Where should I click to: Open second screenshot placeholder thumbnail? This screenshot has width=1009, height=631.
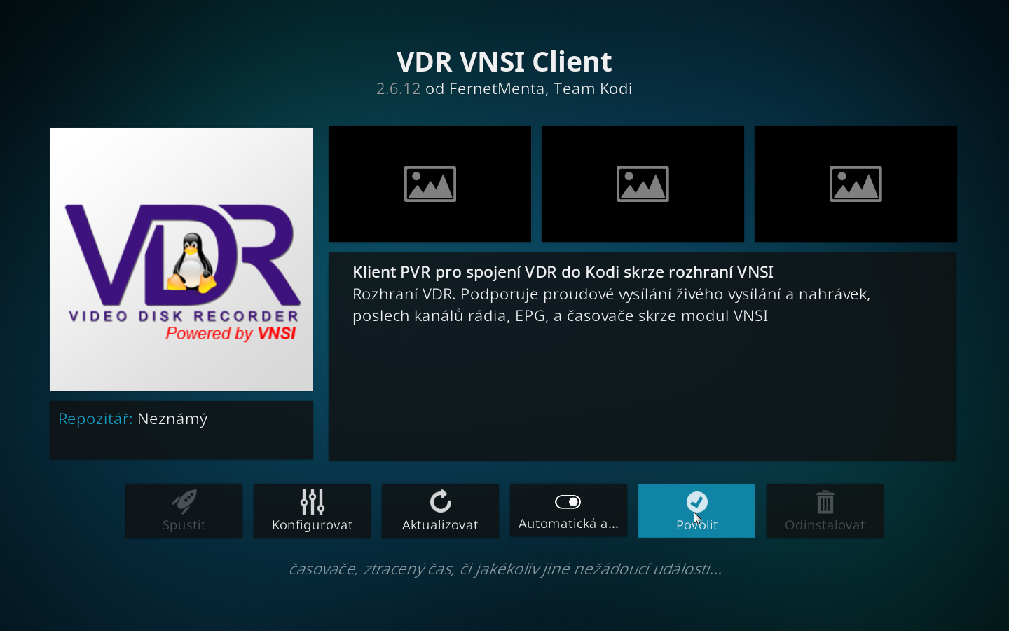coord(643,184)
